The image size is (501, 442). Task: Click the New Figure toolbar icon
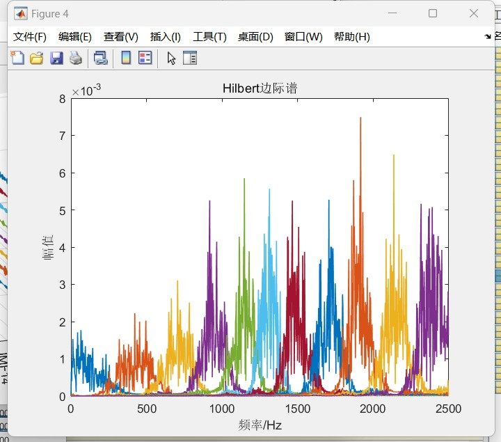click(x=17, y=58)
